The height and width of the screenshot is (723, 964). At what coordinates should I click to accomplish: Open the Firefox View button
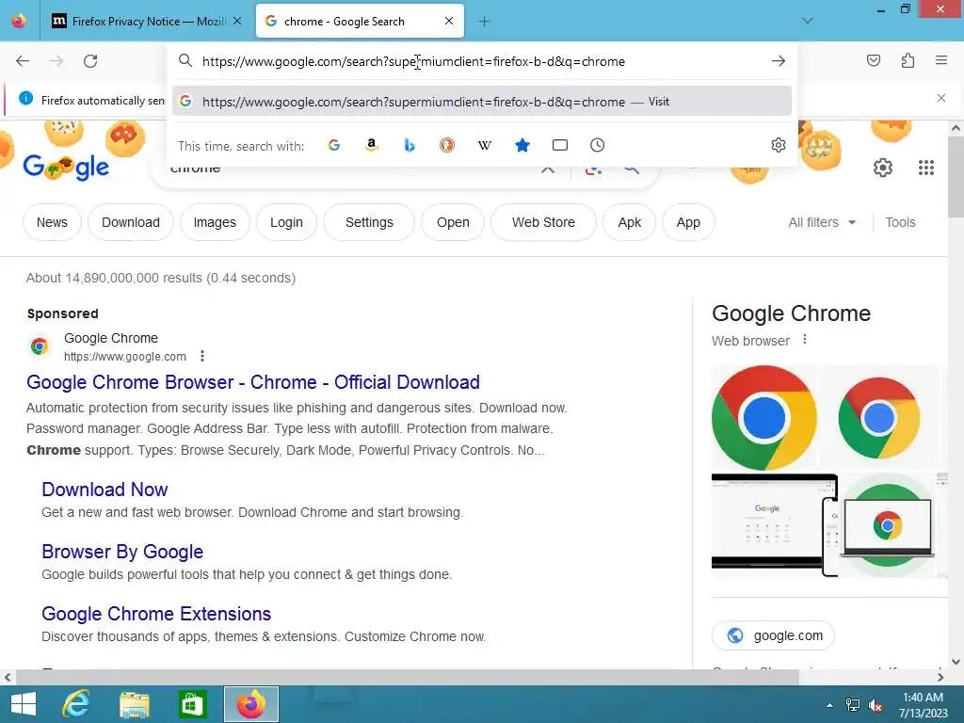[19, 21]
